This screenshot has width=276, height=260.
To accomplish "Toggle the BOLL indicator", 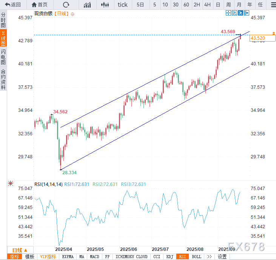I will pos(196,257).
